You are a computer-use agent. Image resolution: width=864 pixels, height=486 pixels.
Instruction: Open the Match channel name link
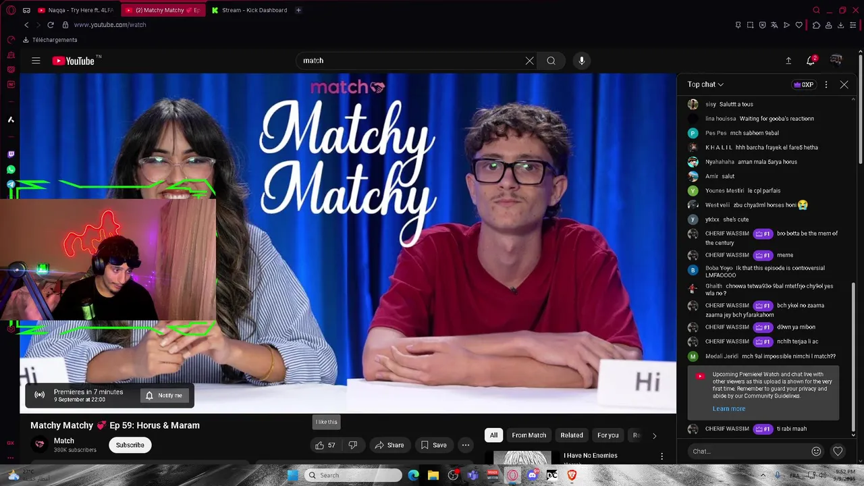(64, 441)
